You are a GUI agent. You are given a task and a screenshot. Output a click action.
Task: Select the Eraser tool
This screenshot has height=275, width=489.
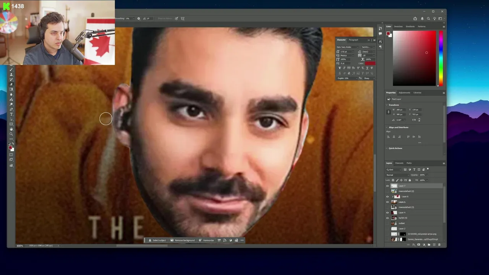pos(11,84)
